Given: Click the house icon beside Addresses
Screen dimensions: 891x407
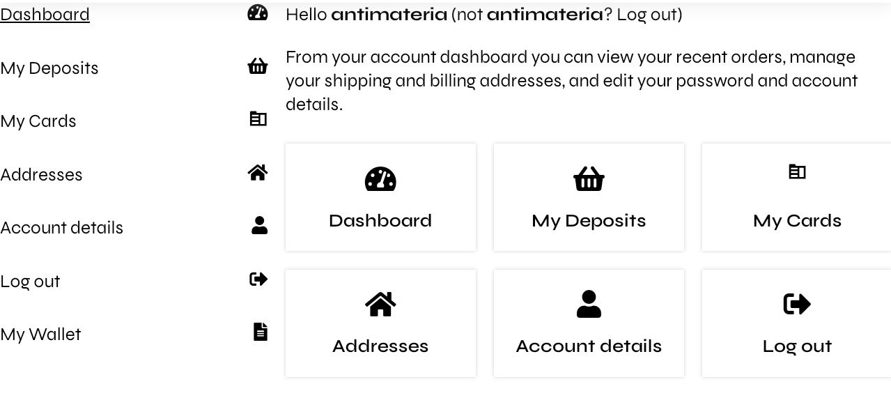Looking at the screenshot, I should (x=258, y=172).
